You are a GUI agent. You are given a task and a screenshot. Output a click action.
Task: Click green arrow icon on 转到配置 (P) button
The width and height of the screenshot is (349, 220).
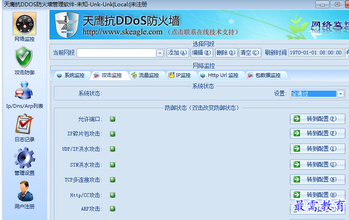(297, 119)
